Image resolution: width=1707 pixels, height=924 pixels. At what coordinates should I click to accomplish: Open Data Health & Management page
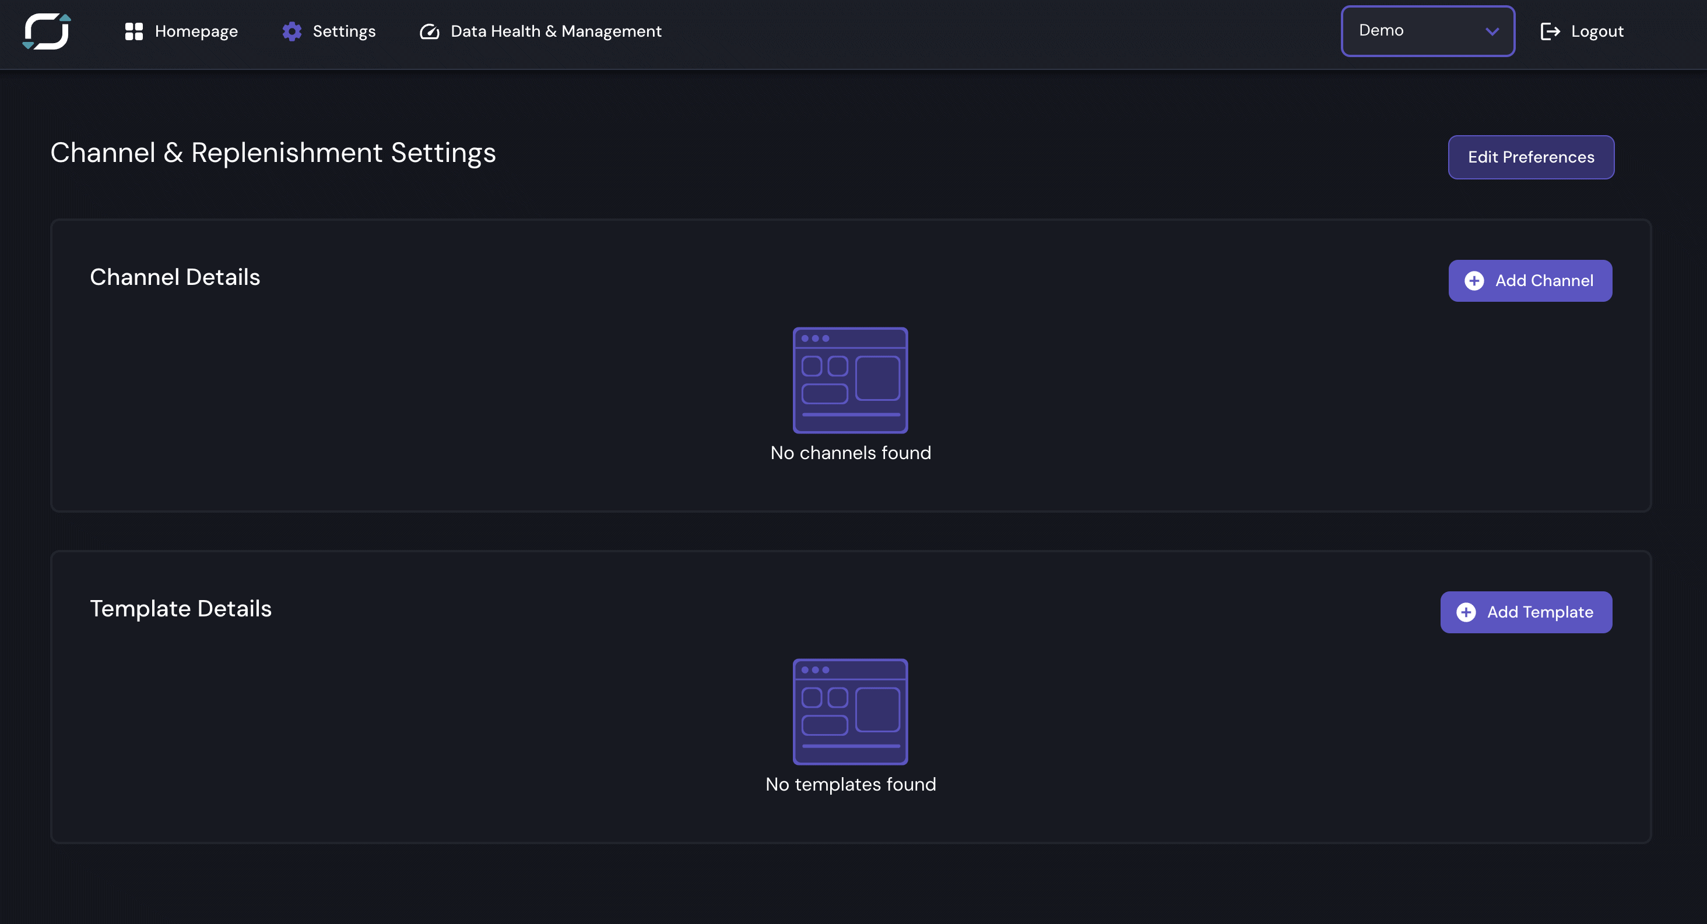(x=556, y=31)
